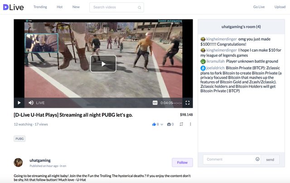Click the DLive logo in header
This screenshot has width=290, height=183.
[x=13, y=7]
